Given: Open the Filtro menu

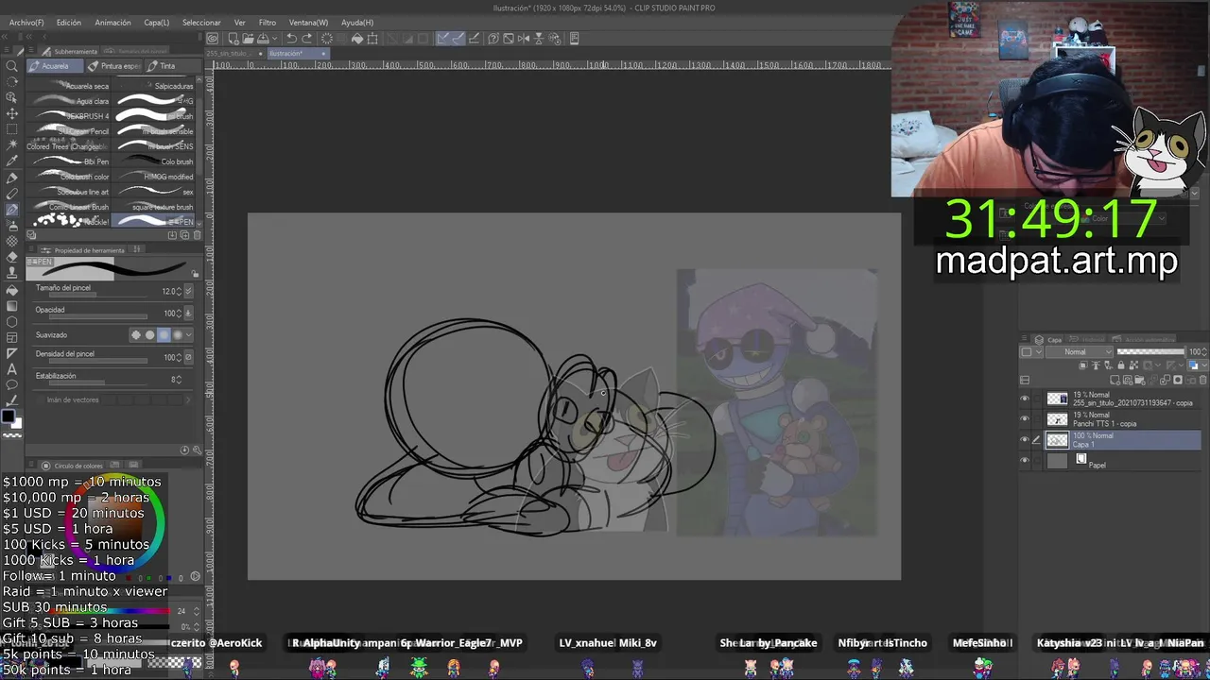Looking at the screenshot, I should click(268, 22).
